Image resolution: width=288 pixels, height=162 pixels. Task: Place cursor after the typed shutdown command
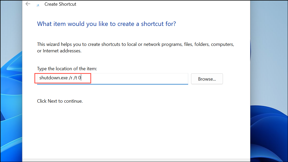point(81,78)
